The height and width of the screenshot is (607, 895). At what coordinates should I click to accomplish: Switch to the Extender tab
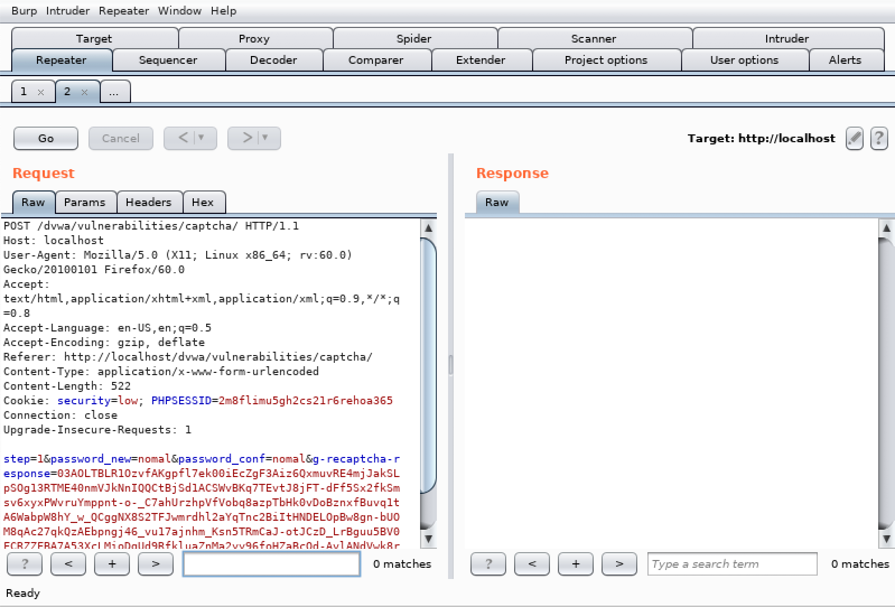481,60
